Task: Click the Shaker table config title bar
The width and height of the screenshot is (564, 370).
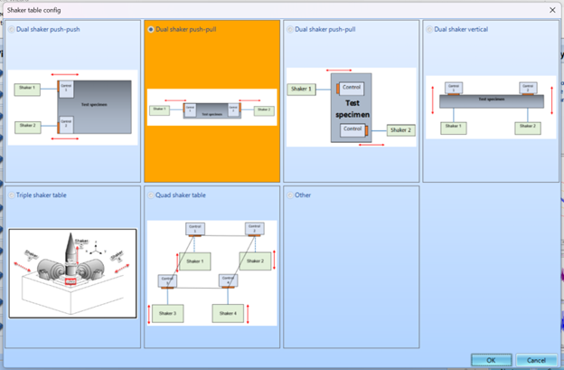Action: pyautogui.click(x=271, y=9)
